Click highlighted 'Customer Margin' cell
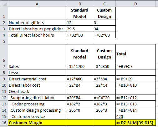 coord(37,123)
